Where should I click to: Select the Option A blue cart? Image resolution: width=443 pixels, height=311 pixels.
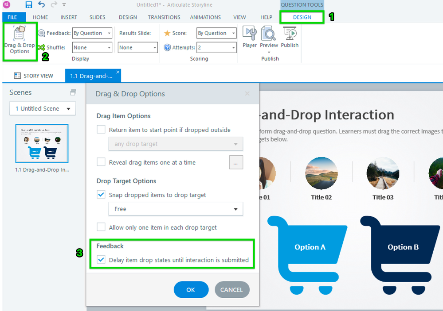[x=307, y=255]
